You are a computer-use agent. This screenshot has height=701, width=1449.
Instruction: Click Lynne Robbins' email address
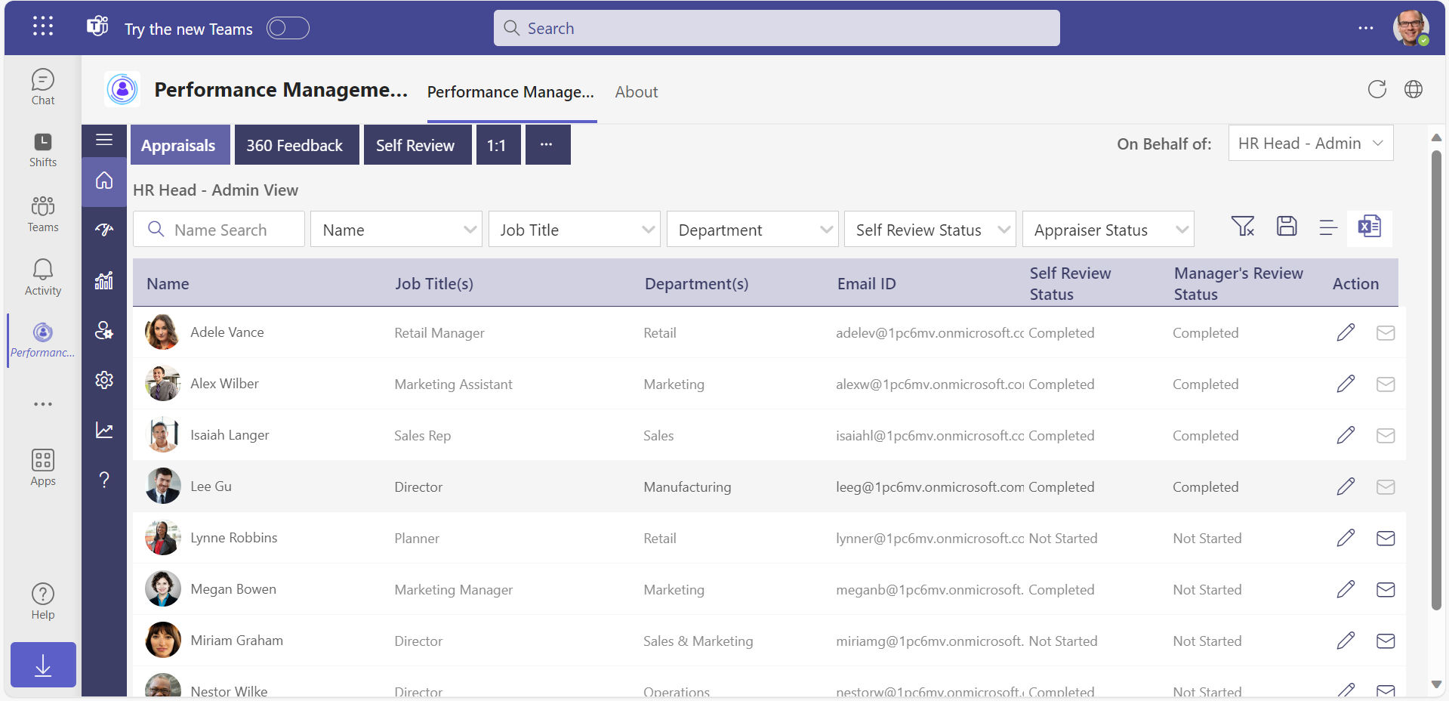930,538
